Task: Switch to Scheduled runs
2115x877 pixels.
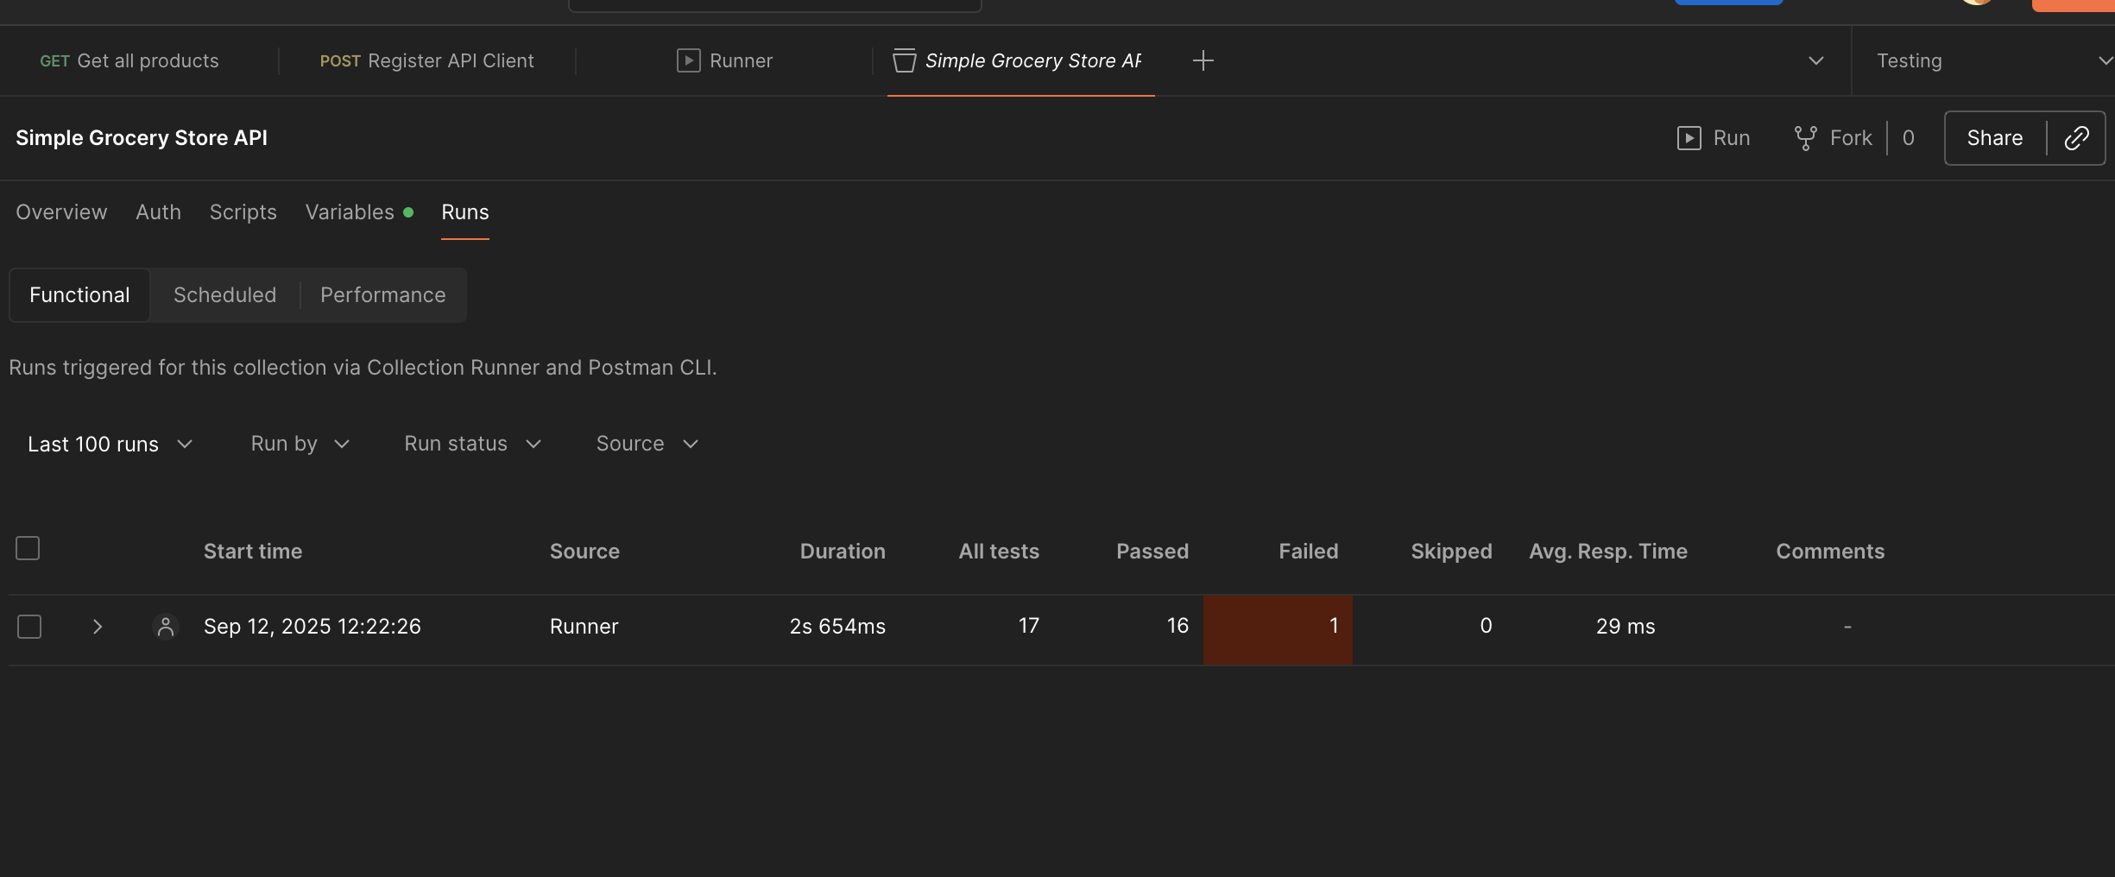Action: coord(224,295)
